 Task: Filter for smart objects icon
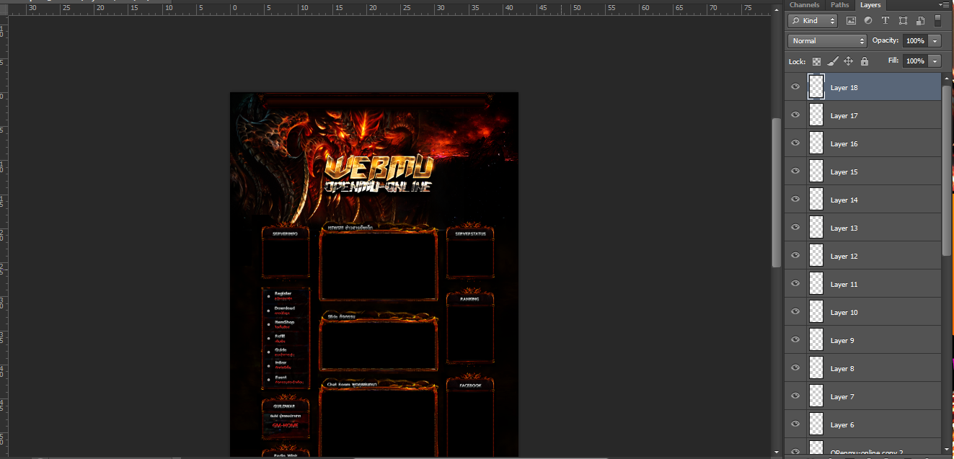920,21
